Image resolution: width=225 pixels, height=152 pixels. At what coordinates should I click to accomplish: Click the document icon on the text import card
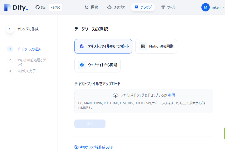(81, 46)
